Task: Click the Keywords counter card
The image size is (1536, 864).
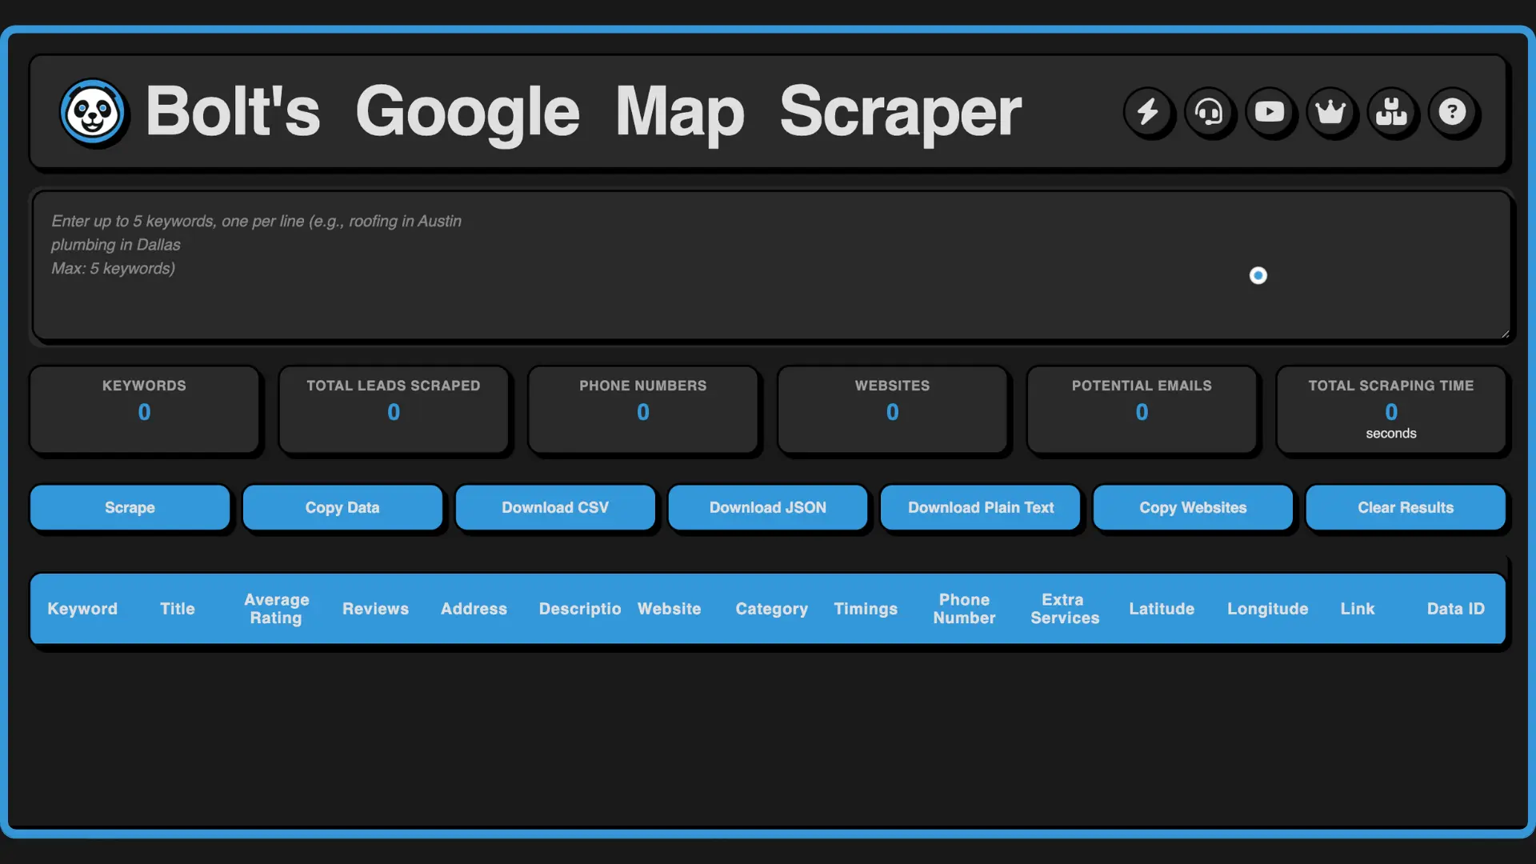Action: [x=144, y=410]
